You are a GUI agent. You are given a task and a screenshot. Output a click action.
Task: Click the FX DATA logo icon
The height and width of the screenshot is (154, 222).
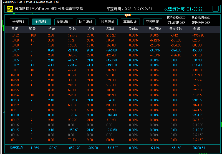[x=10, y=9]
